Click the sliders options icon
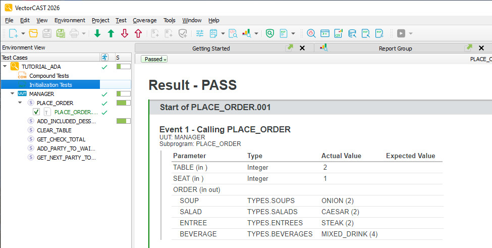492x248 pixels. coord(199,33)
